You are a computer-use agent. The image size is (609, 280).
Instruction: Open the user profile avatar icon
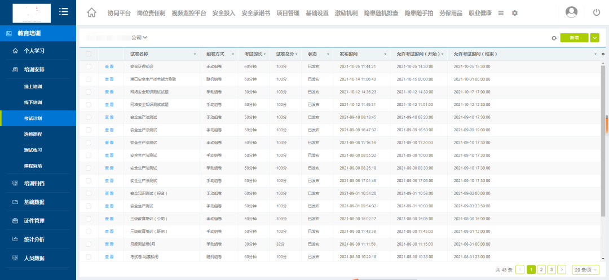[x=572, y=12]
